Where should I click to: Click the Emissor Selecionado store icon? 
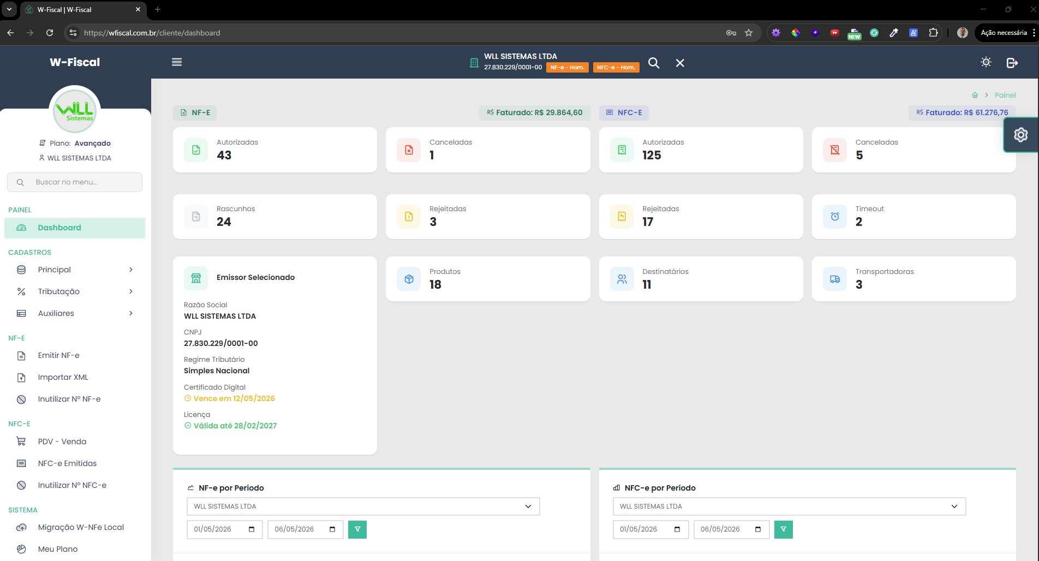(x=196, y=278)
